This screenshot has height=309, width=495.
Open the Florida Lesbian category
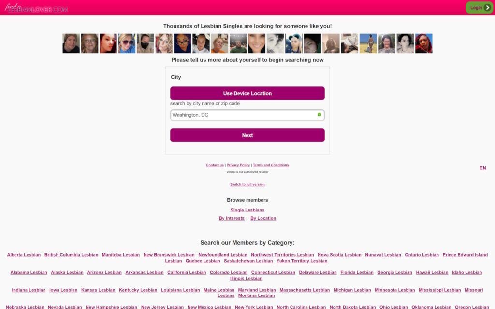pyautogui.click(x=357, y=272)
